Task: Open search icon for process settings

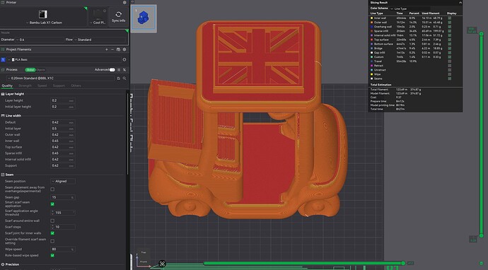Action: pyautogui.click(x=124, y=78)
